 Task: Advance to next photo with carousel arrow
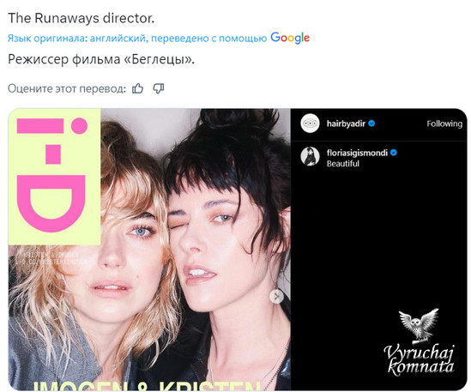[x=276, y=297]
